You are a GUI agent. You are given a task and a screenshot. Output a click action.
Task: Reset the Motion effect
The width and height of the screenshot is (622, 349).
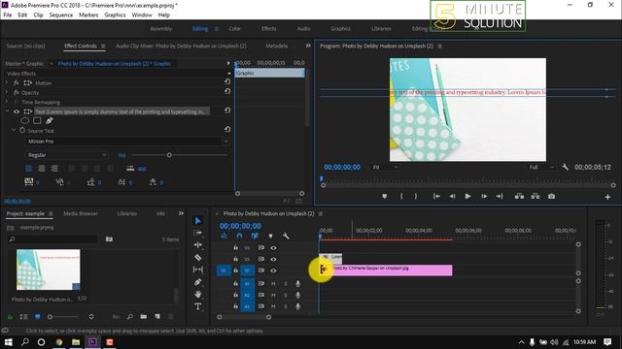click(x=227, y=81)
